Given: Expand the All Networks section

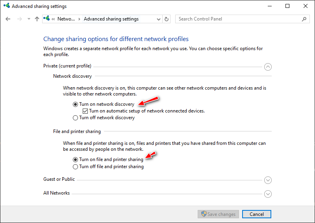Looking at the screenshot, I should tap(268, 194).
